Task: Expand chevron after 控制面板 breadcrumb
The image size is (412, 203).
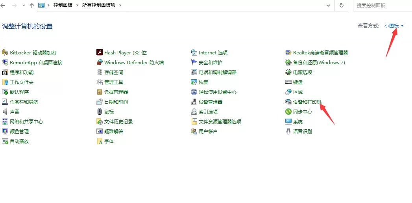Action: click(x=77, y=5)
